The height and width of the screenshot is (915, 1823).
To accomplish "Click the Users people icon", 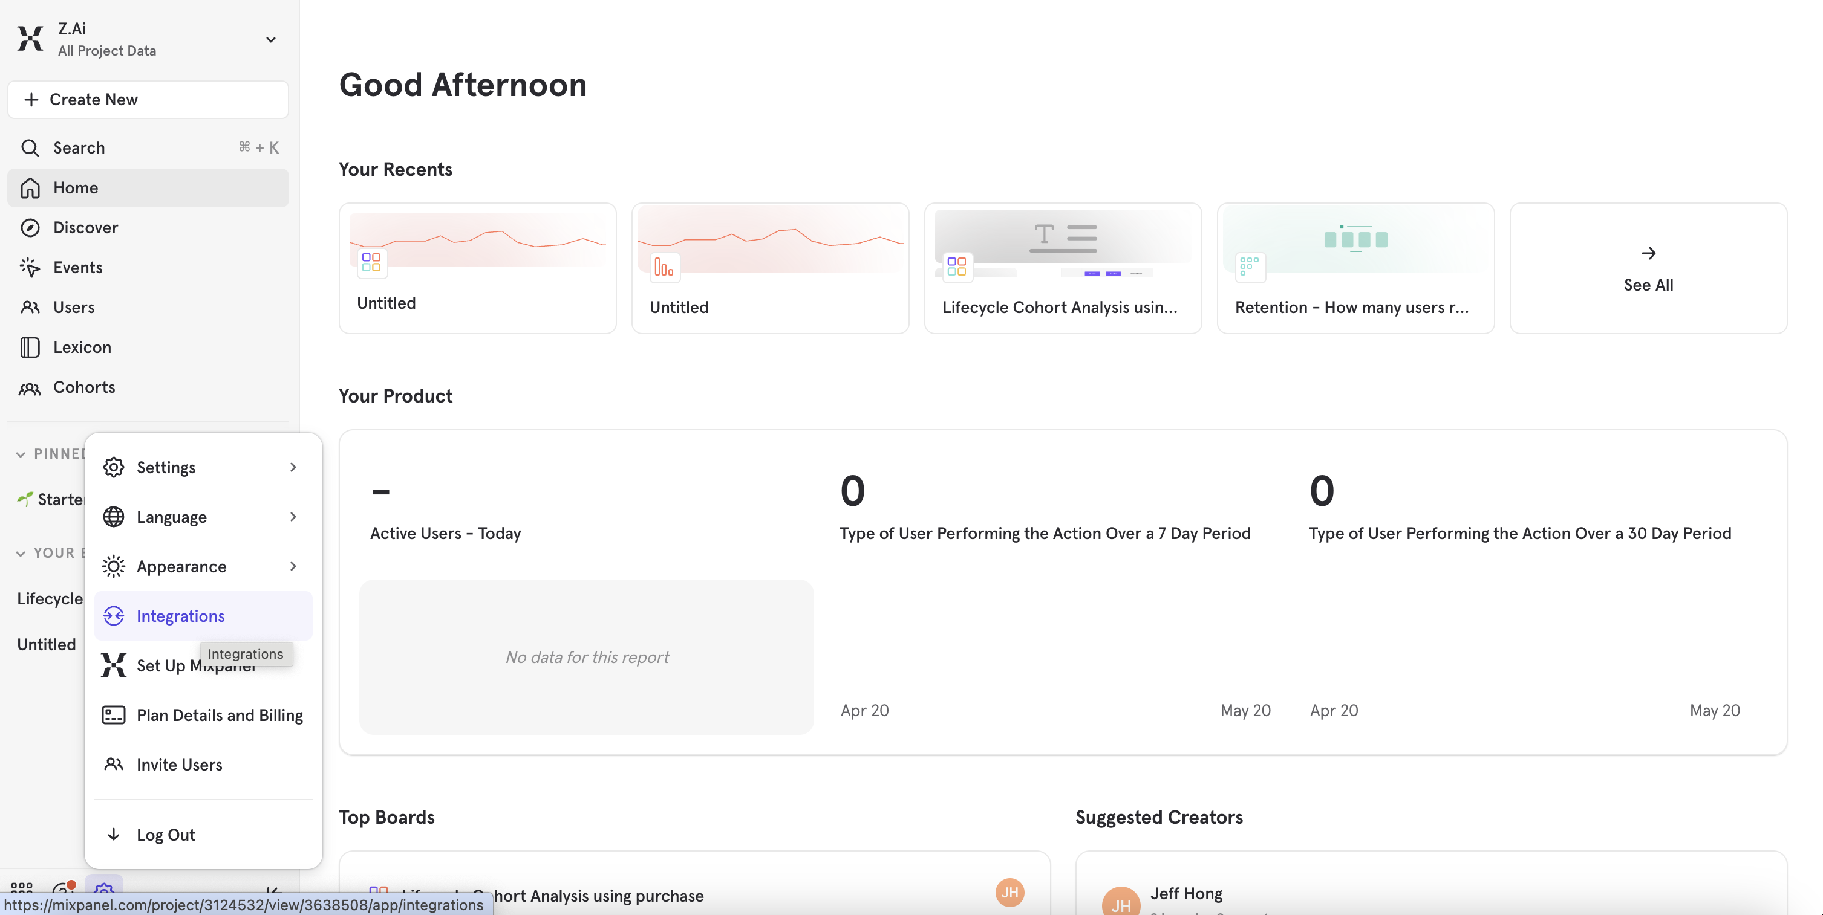I will [x=30, y=307].
